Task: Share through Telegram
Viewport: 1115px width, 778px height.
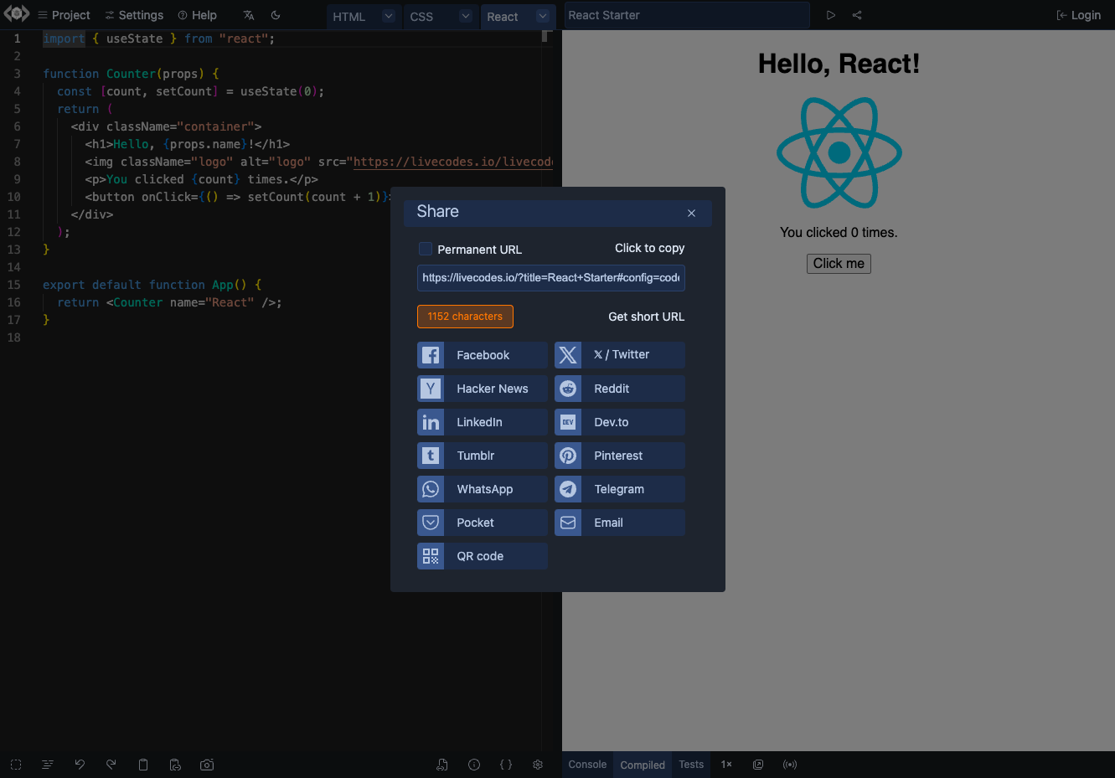Action: [x=620, y=489]
